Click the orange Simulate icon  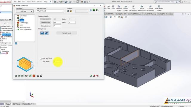[x=34, y=76]
